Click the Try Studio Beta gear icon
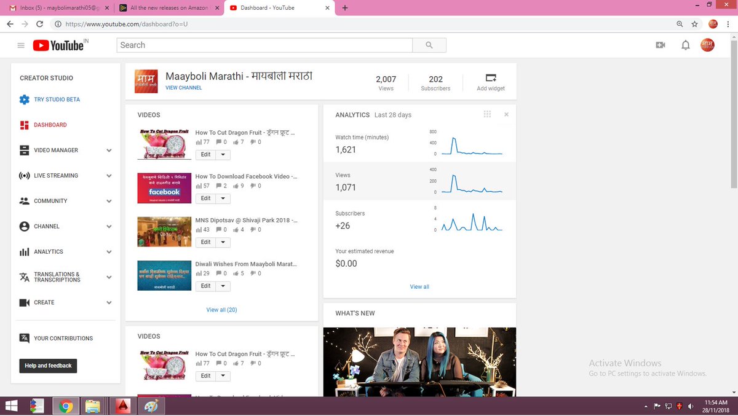Image resolution: width=738 pixels, height=416 pixels. [x=24, y=100]
